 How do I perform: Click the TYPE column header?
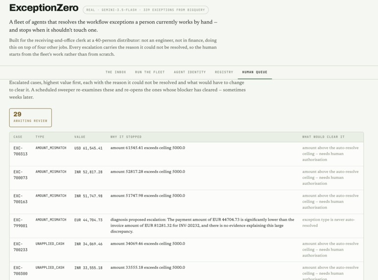click(40, 137)
